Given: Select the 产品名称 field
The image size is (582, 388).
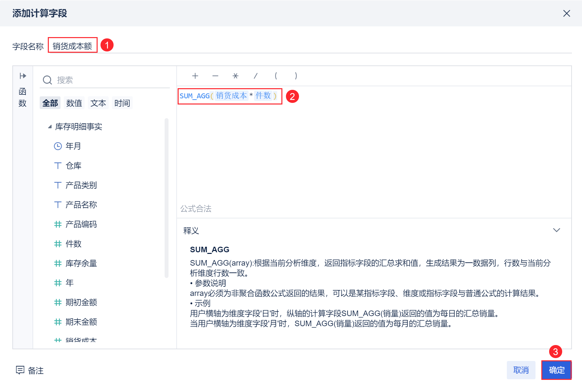Looking at the screenshot, I should 81,205.
